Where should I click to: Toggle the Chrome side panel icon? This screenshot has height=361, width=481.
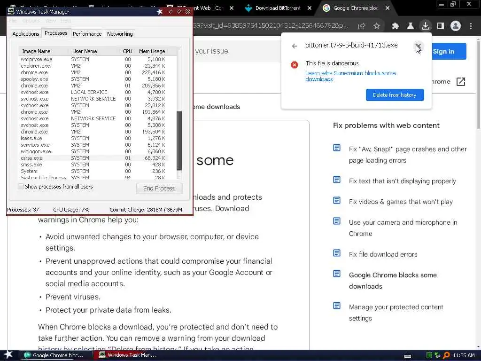[441, 26]
